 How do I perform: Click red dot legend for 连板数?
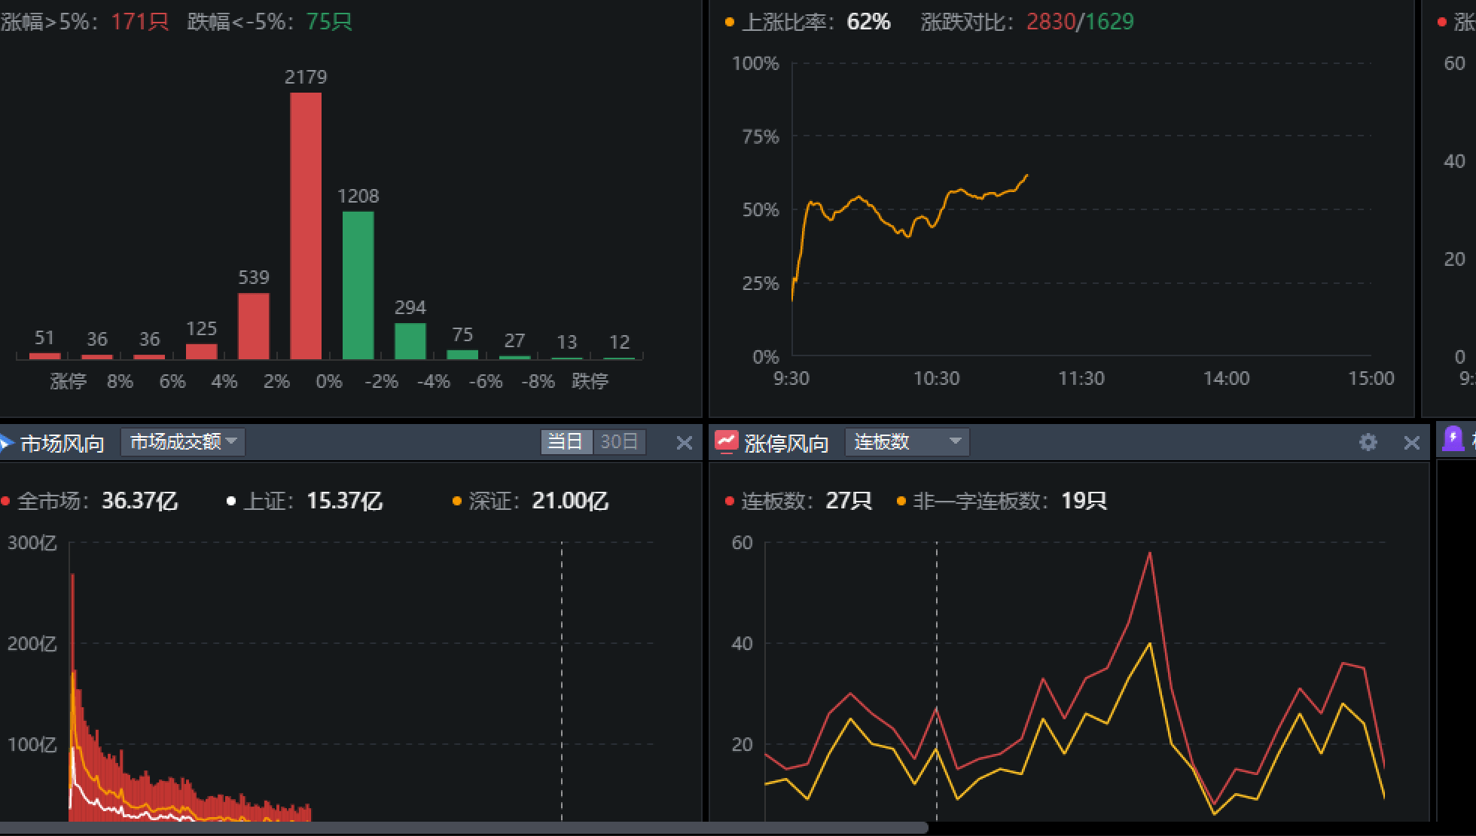[729, 502]
